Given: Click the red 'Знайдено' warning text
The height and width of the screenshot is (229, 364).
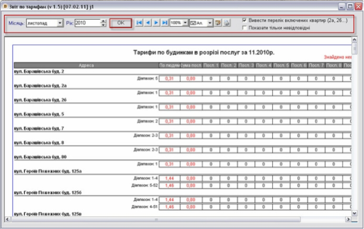Looking at the screenshot, I should [x=338, y=57].
